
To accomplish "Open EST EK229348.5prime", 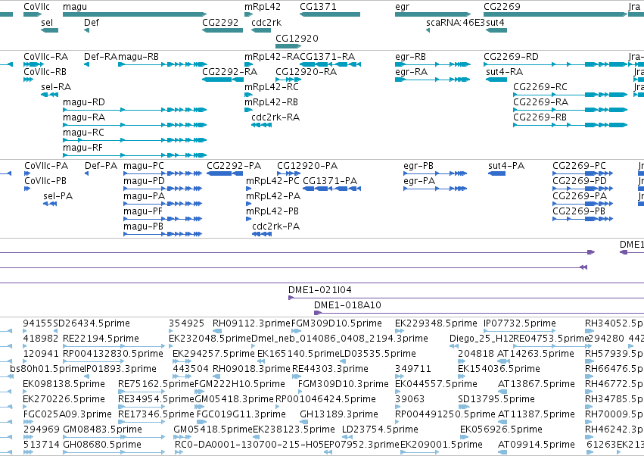I will point(436,323).
